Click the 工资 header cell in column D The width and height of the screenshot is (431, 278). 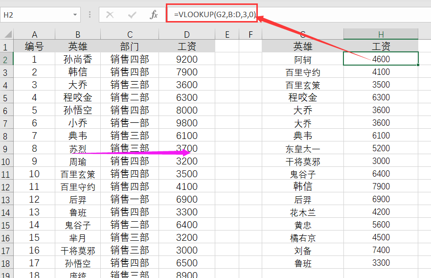[187, 46]
